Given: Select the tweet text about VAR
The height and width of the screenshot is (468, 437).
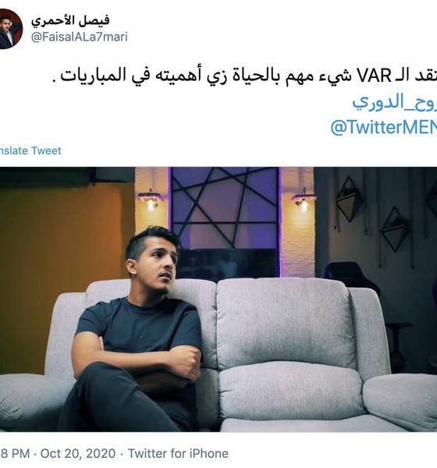Looking at the screenshot, I should pyautogui.click(x=244, y=76).
